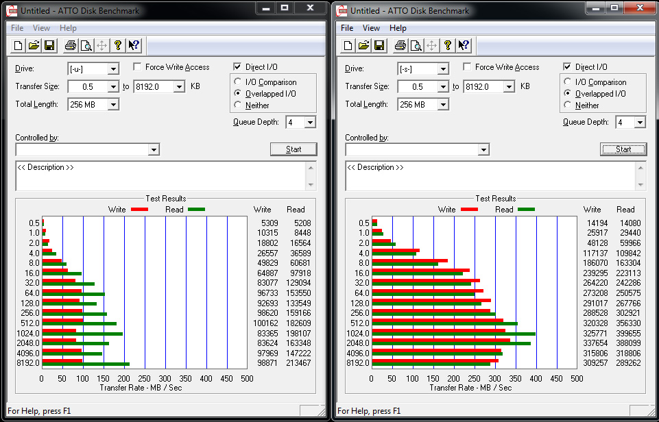Select Overlapped I/O radio in right window
Screen dimensions: 659x422
[x=568, y=93]
